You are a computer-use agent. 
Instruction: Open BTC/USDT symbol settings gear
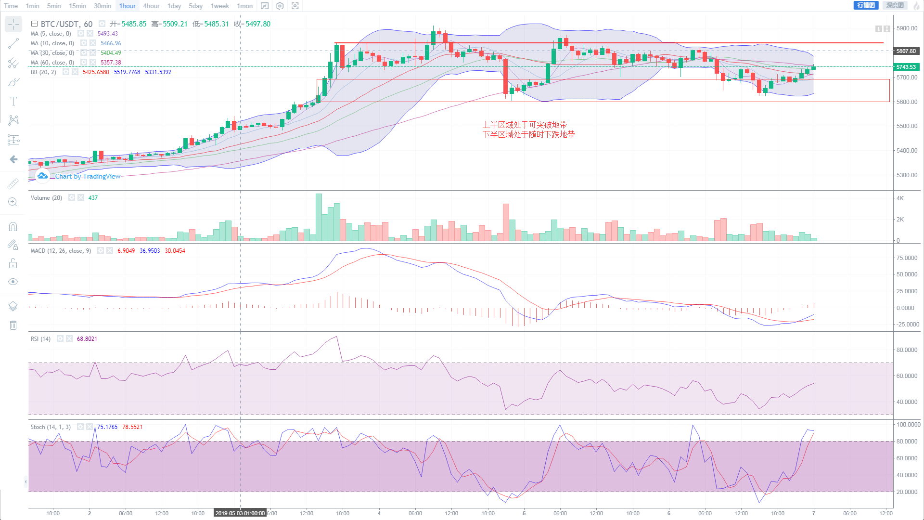[x=102, y=24]
